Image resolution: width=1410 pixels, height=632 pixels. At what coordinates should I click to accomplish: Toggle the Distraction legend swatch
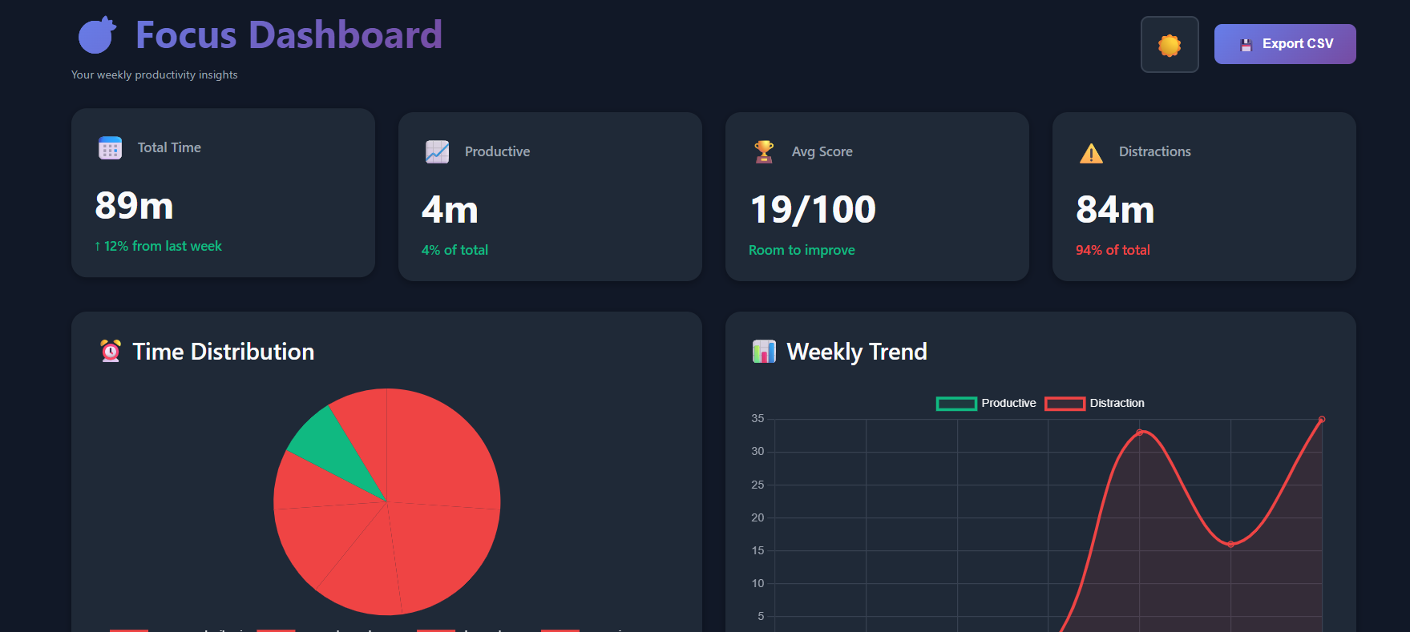(1065, 404)
